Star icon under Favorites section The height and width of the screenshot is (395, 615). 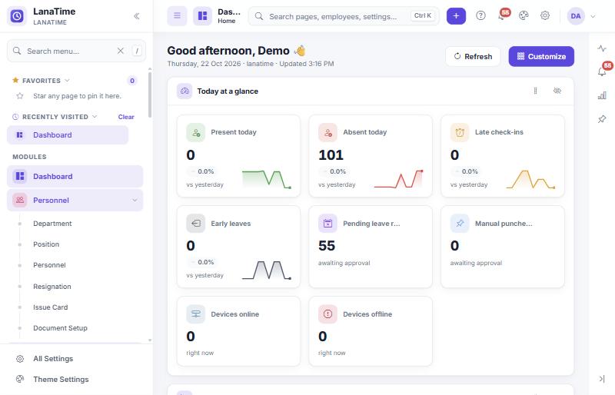20,96
